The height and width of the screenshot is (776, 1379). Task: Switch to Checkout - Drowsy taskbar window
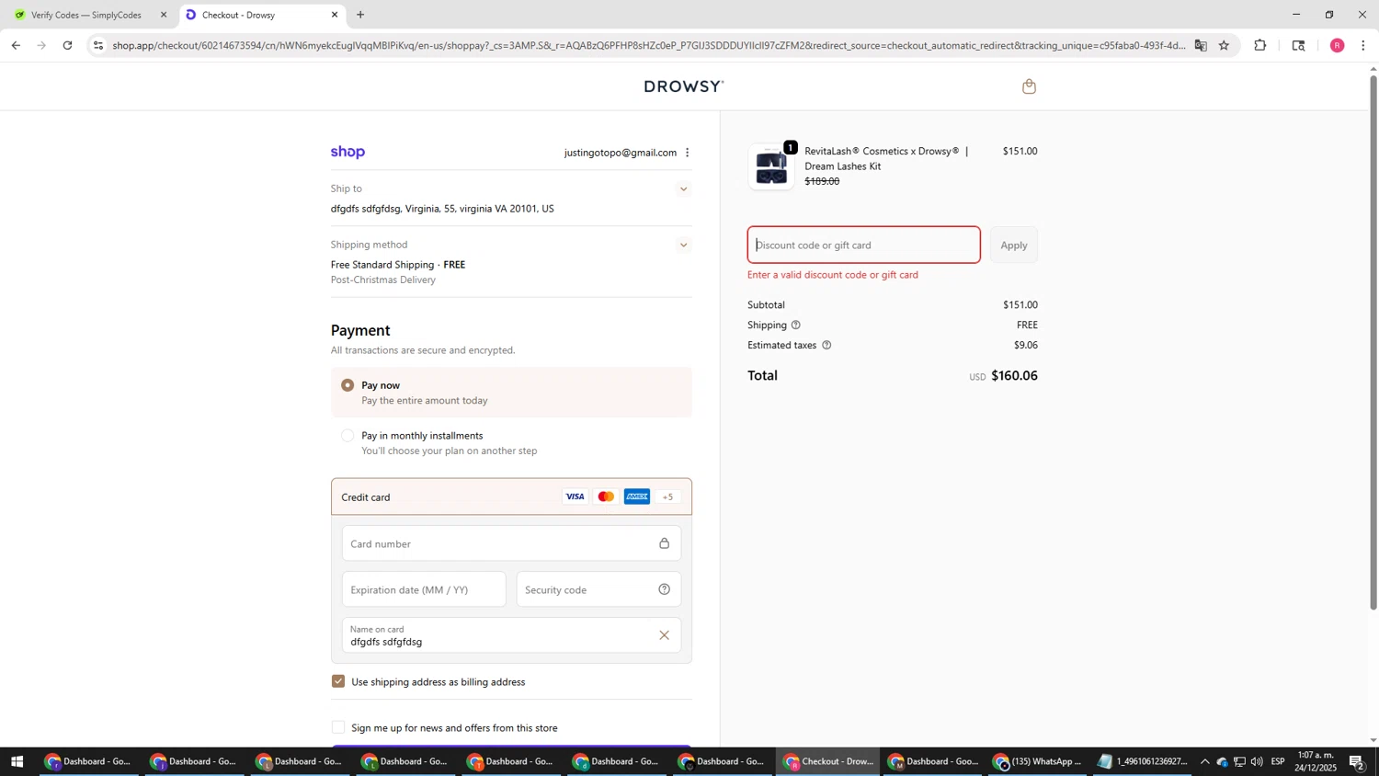[x=829, y=761]
